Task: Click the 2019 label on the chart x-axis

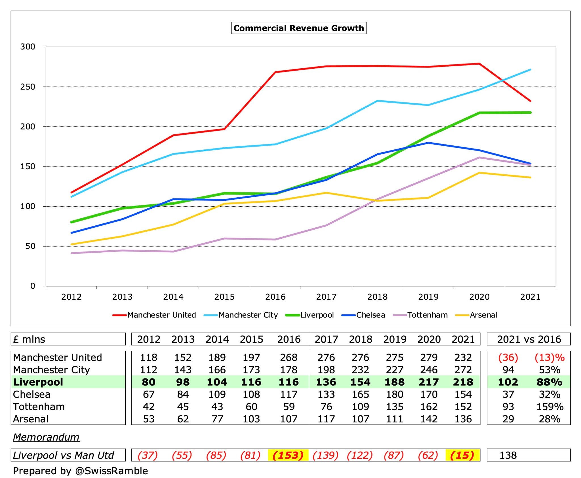Action: pos(428,297)
